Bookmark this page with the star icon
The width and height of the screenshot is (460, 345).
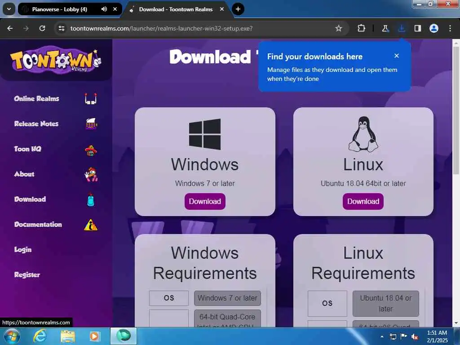point(339,28)
